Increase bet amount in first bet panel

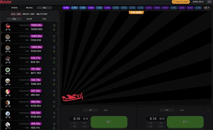(87, 119)
